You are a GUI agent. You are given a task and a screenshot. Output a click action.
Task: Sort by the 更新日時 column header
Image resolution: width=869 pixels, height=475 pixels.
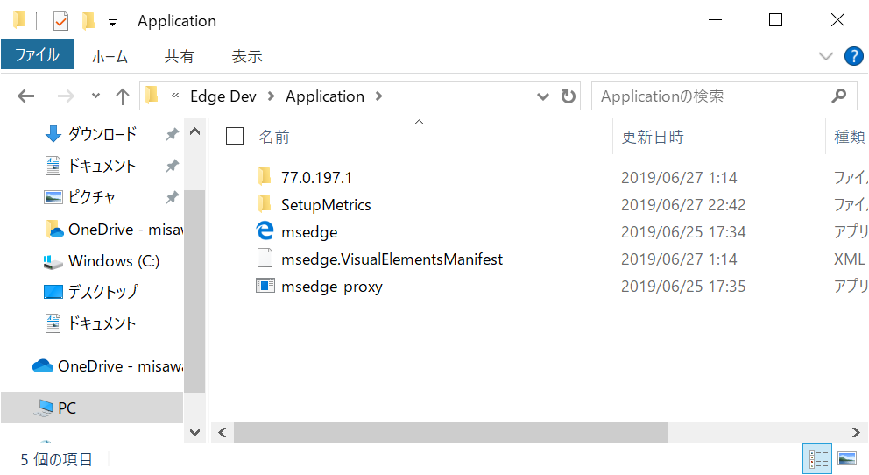[653, 137]
